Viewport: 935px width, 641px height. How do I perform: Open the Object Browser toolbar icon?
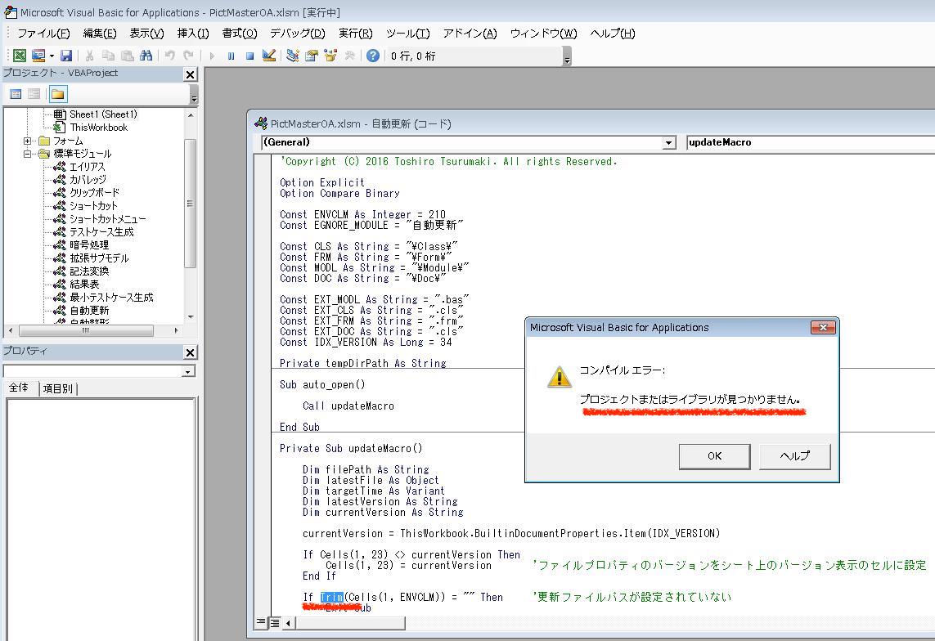[330, 56]
